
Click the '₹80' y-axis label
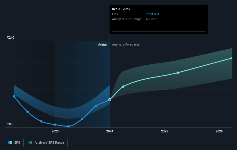(x=10, y=124)
